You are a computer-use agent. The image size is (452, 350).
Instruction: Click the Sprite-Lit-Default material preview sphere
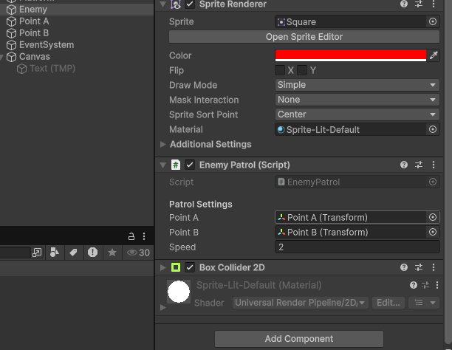[179, 292]
